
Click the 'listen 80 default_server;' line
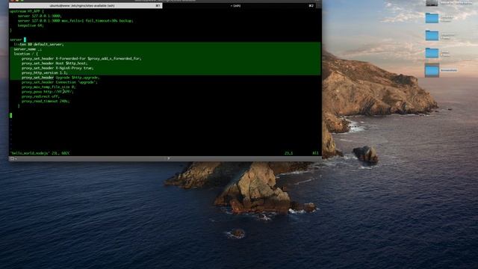point(39,44)
